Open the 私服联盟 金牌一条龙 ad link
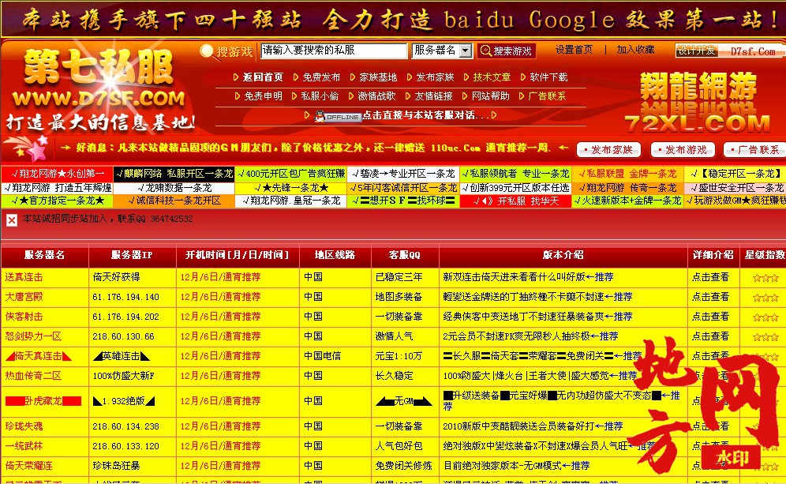Screen dimensions: 786x484 point(627,174)
